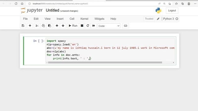Screen dimensions: 198x111
Task: Click the In [ ] cell prompt
Action: tap(39, 41)
